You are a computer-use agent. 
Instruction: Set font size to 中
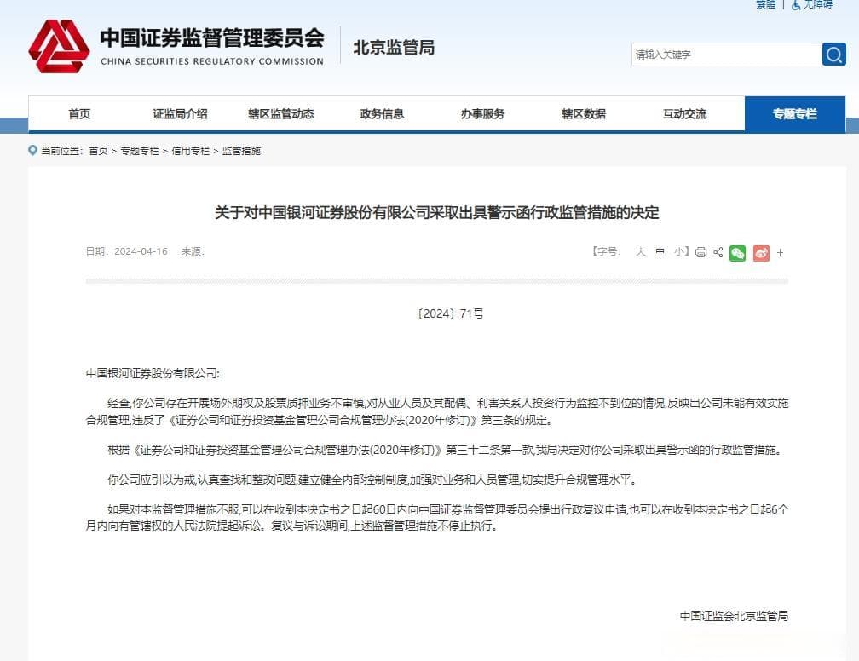[660, 251]
